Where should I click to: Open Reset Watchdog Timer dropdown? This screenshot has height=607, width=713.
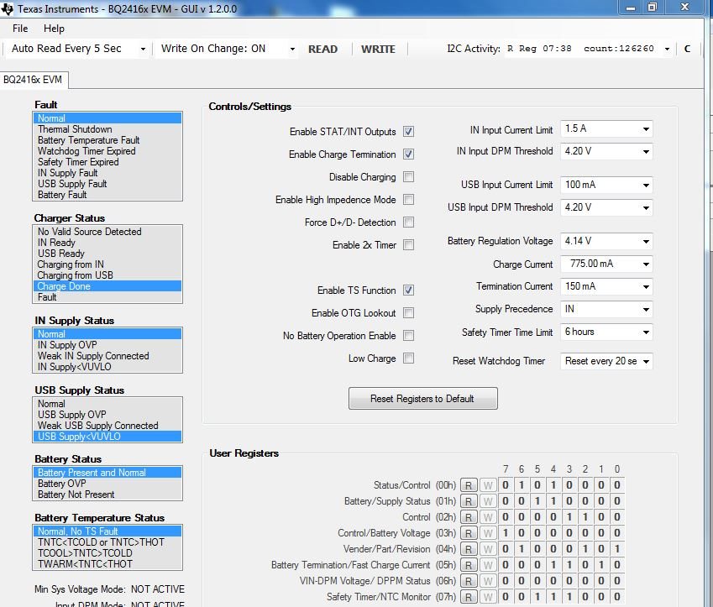pyautogui.click(x=606, y=362)
